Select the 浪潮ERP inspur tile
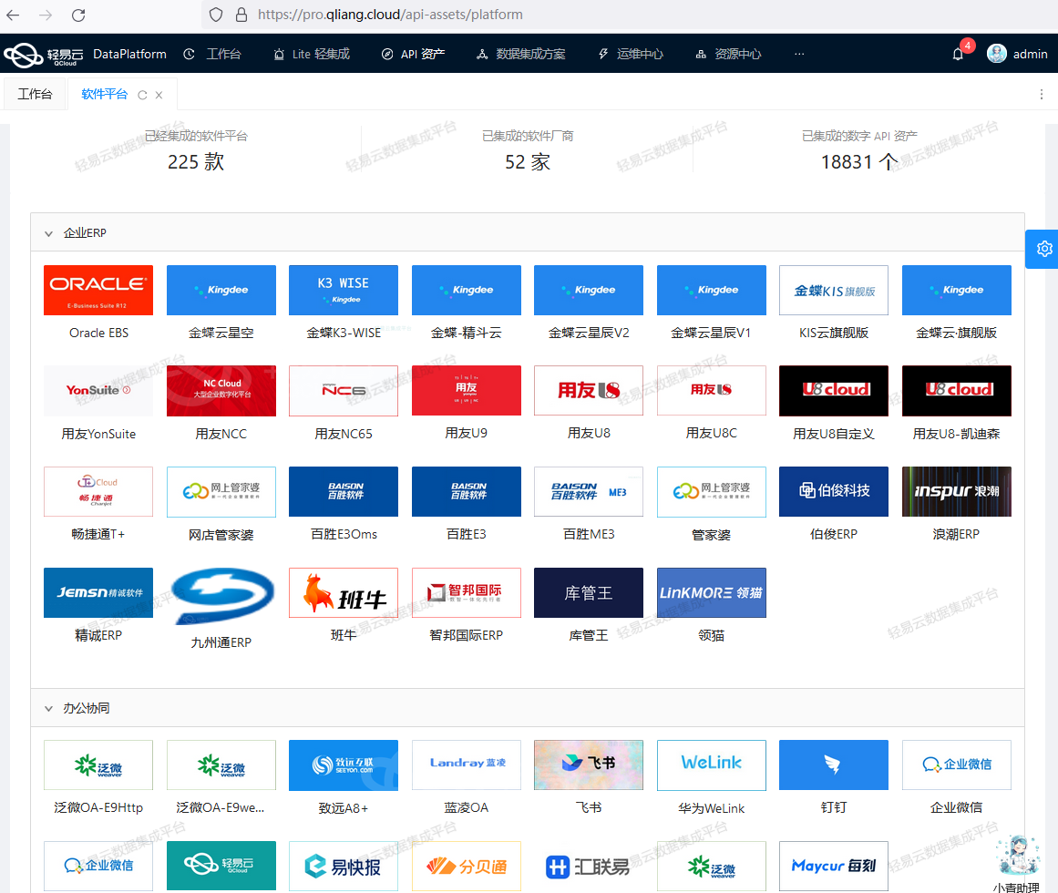 click(x=956, y=492)
